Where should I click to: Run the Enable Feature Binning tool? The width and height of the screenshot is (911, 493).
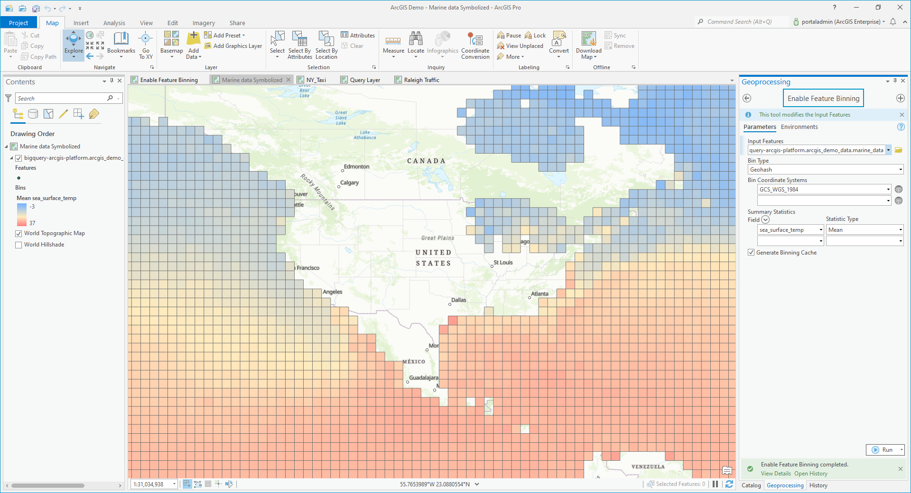(x=883, y=450)
